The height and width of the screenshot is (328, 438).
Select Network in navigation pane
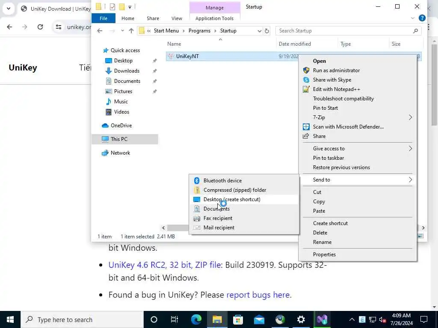120,153
